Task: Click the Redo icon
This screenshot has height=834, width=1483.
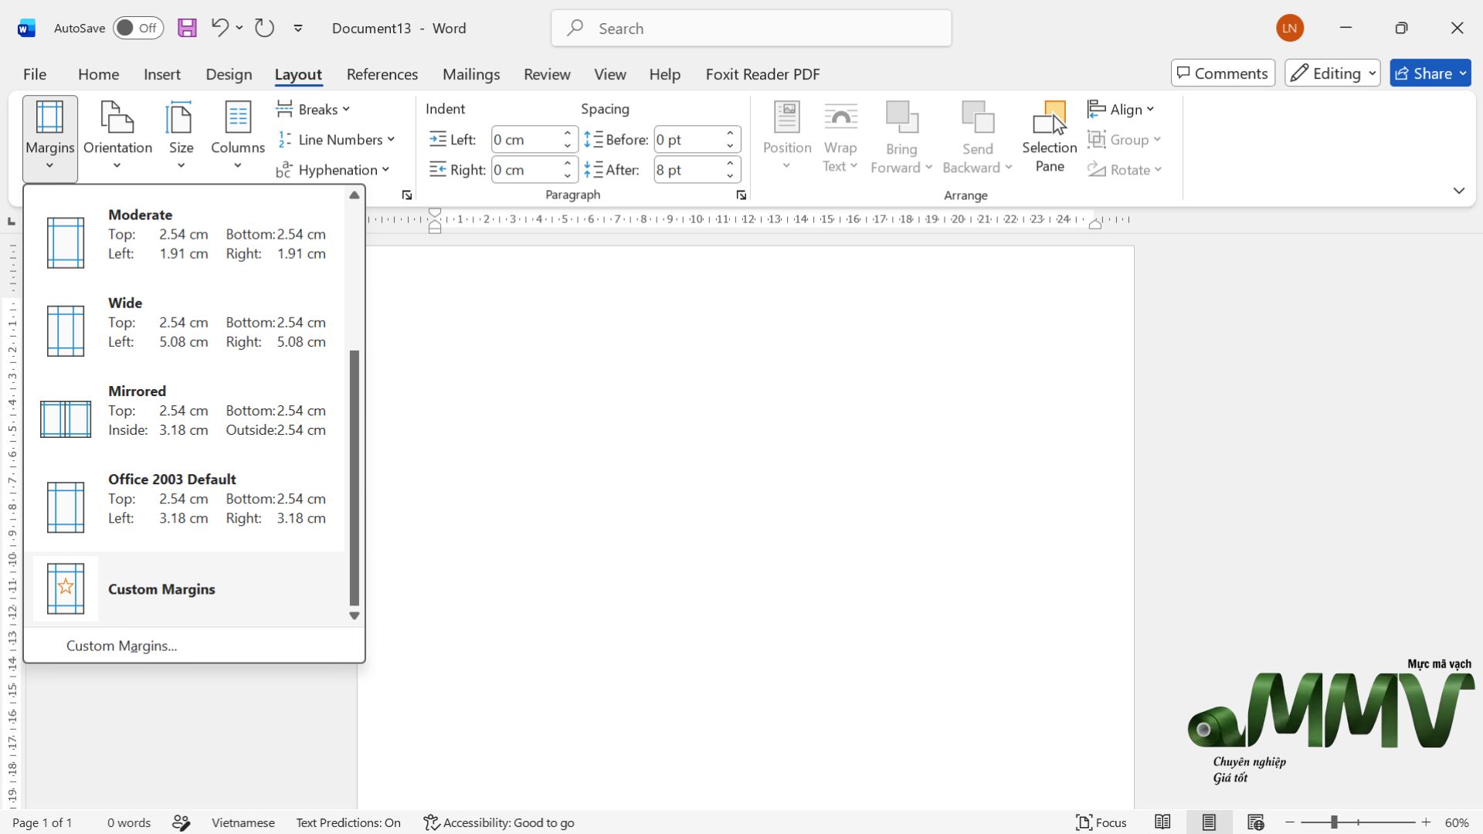Action: click(265, 29)
